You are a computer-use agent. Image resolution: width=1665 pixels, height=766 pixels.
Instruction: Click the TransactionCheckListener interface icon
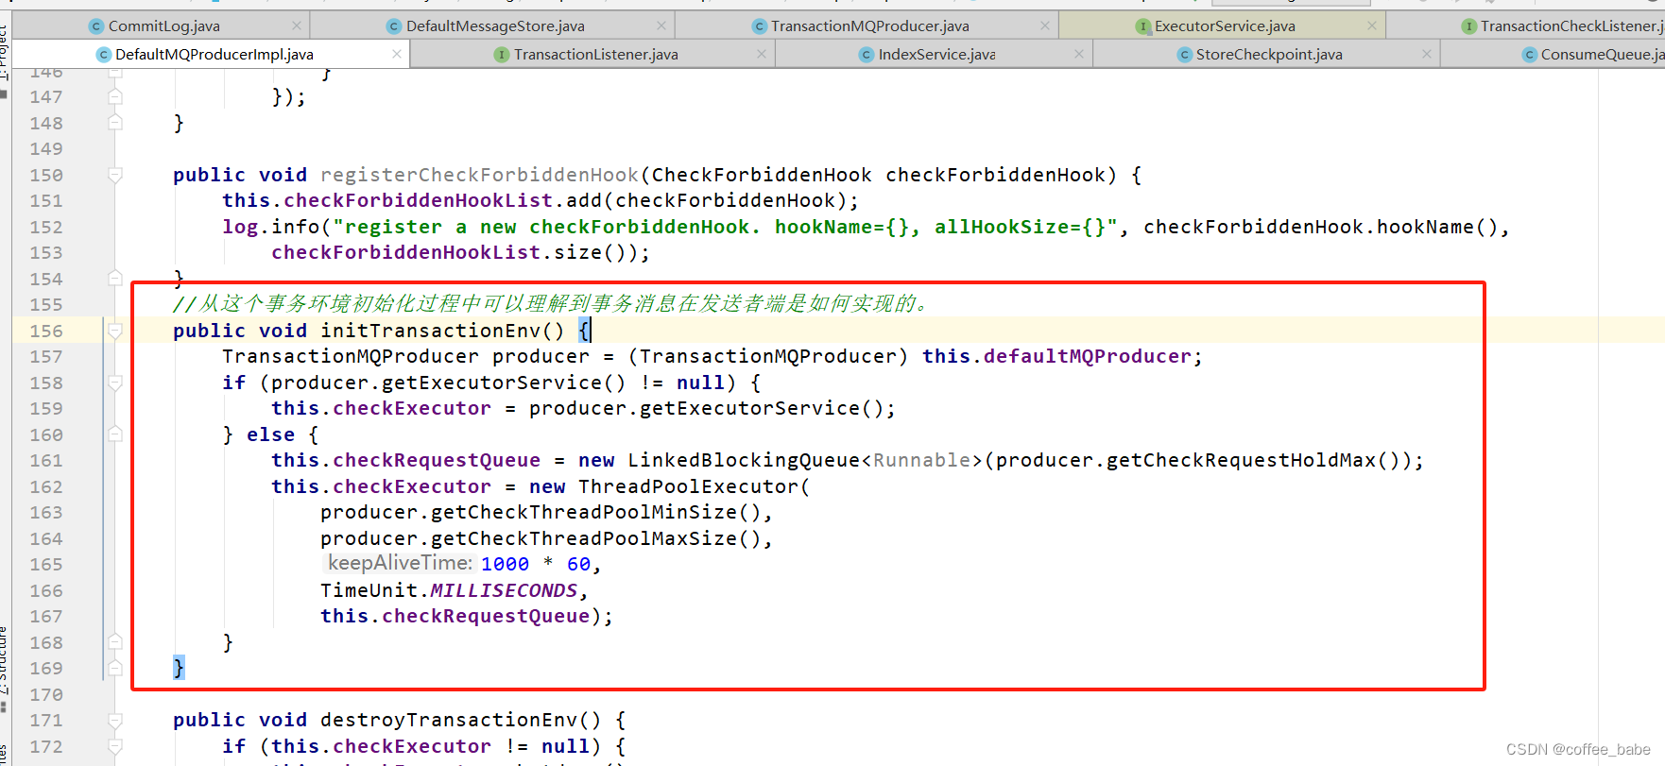[x=1468, y=26]
